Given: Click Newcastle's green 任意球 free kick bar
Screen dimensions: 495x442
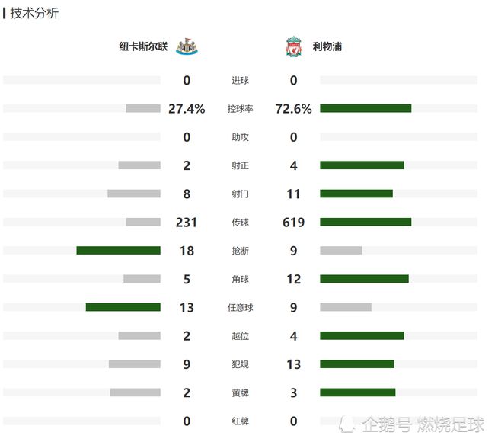Looking at the screenshot, I should tap(123, 307).
